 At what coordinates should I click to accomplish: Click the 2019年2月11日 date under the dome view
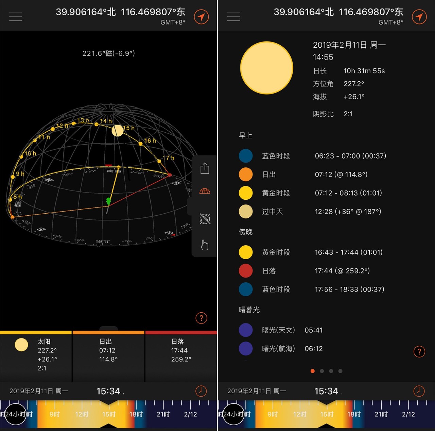pos(39,391)
